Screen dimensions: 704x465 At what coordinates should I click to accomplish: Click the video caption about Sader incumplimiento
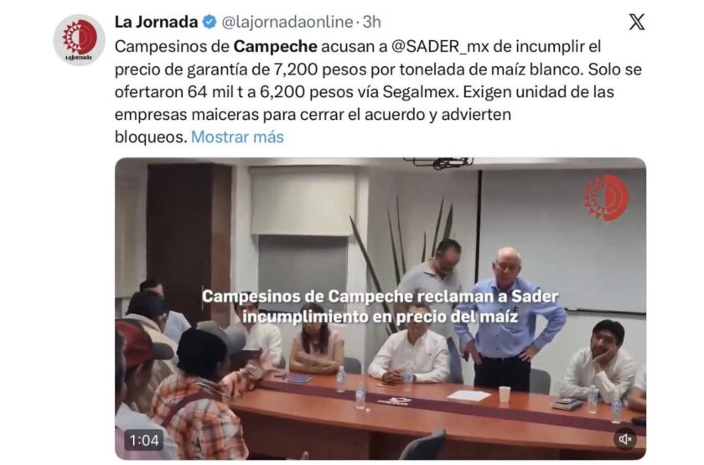(x=380, y=307)
